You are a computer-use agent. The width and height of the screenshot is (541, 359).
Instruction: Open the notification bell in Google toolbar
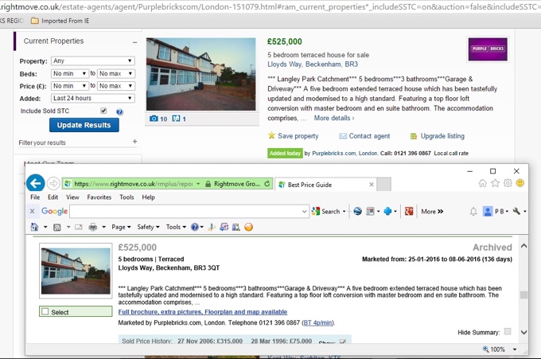click(473, 211)
